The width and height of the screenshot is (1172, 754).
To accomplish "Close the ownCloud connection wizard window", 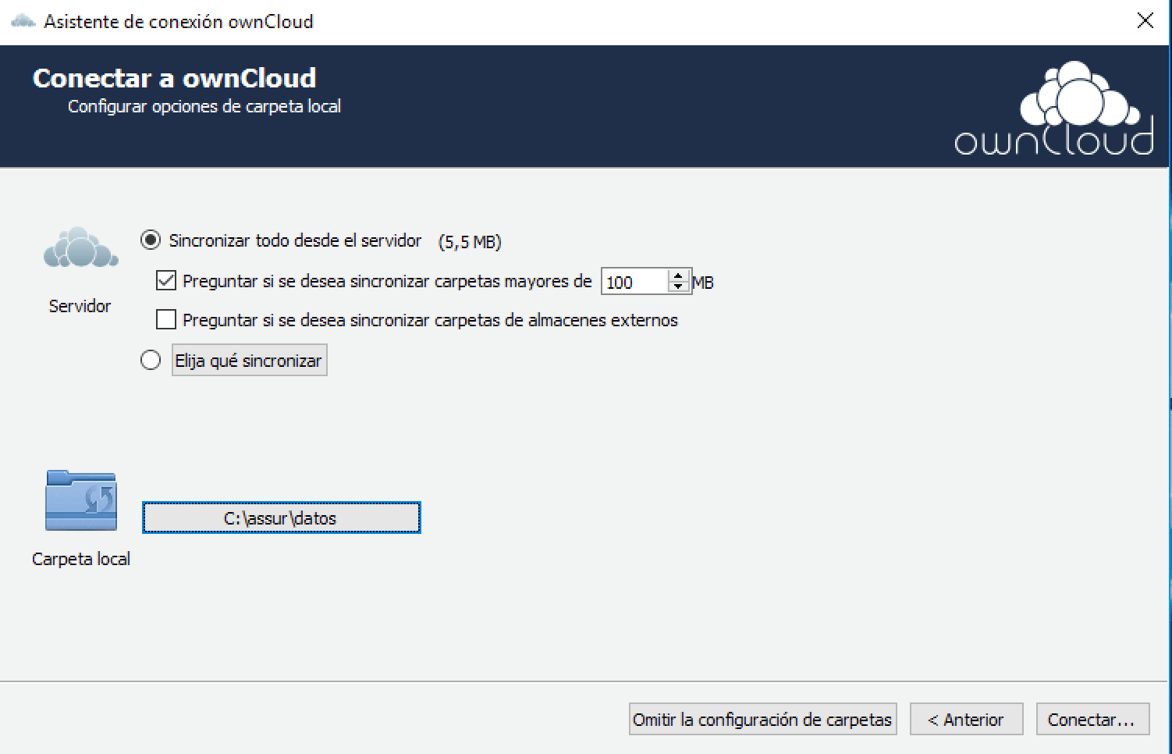I will (x=1145, y=21).
